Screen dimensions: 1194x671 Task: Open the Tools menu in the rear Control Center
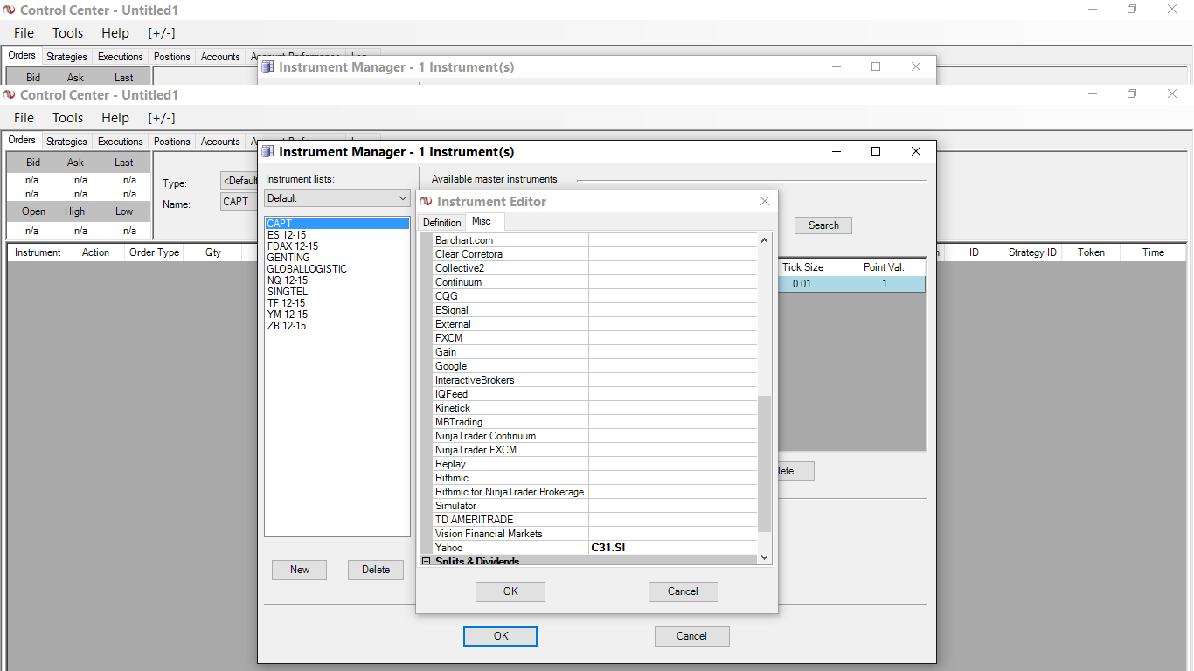coord(67,33)
